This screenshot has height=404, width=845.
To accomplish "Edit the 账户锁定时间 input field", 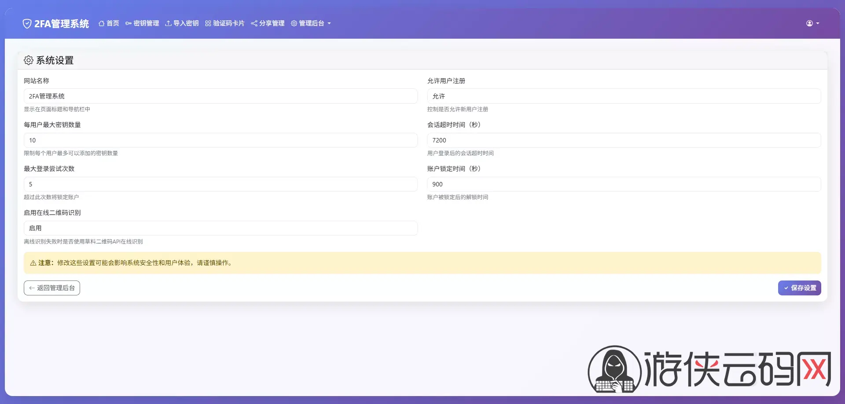I will click(x=624, y=184).
